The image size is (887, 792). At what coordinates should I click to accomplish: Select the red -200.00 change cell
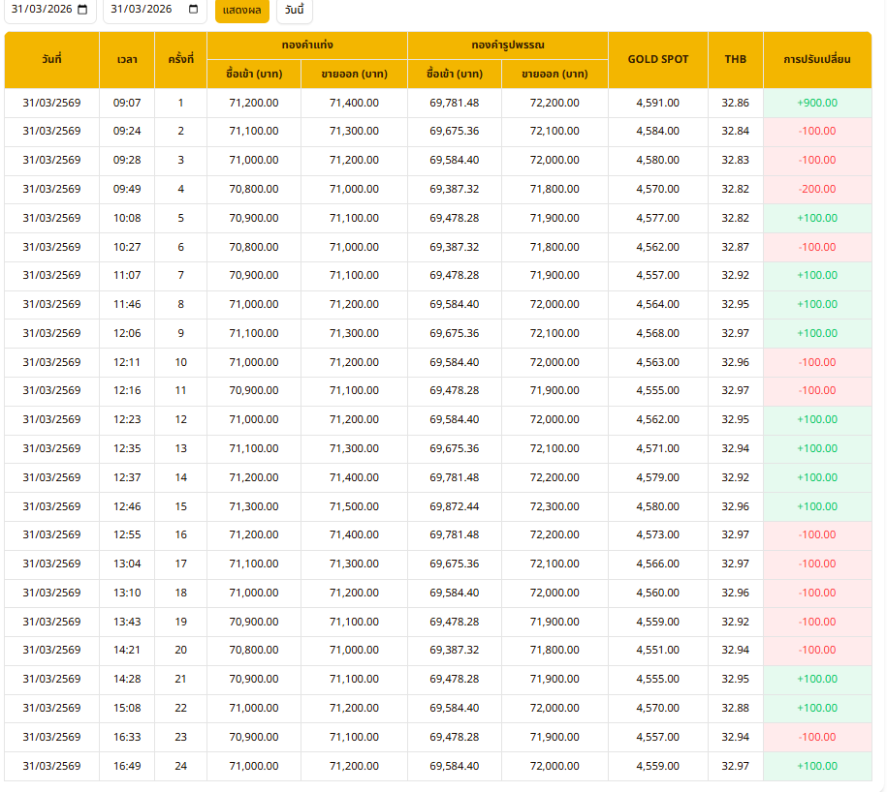coord(816,189)
